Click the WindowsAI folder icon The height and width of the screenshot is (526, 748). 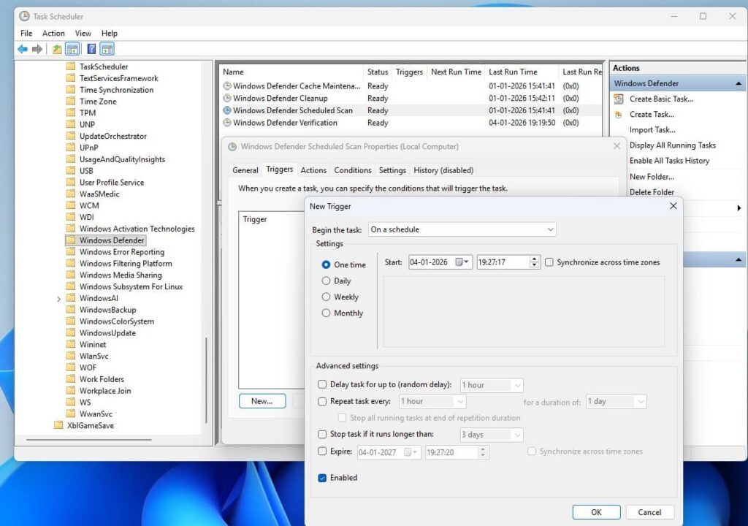click(71, 298)
